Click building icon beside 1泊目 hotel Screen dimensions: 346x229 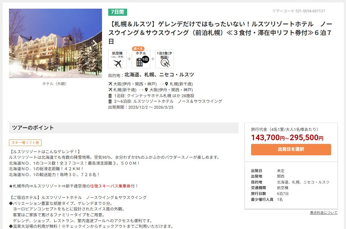(110, 96)
